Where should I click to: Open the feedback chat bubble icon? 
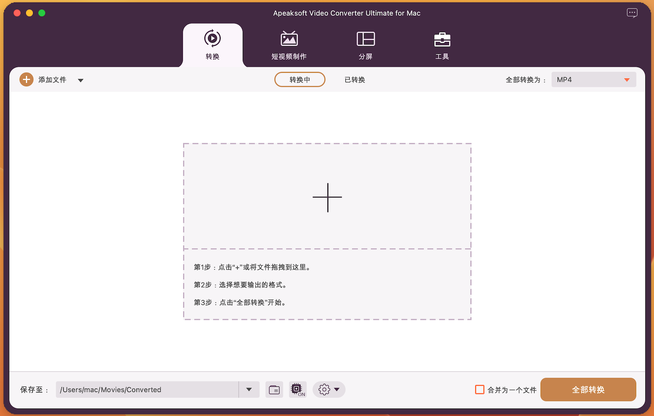(632, 13)
